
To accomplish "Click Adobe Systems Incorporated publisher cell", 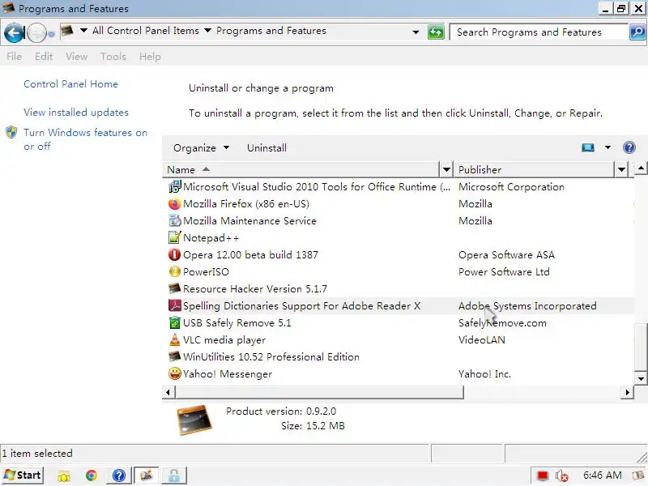I will tap(527, 306).
